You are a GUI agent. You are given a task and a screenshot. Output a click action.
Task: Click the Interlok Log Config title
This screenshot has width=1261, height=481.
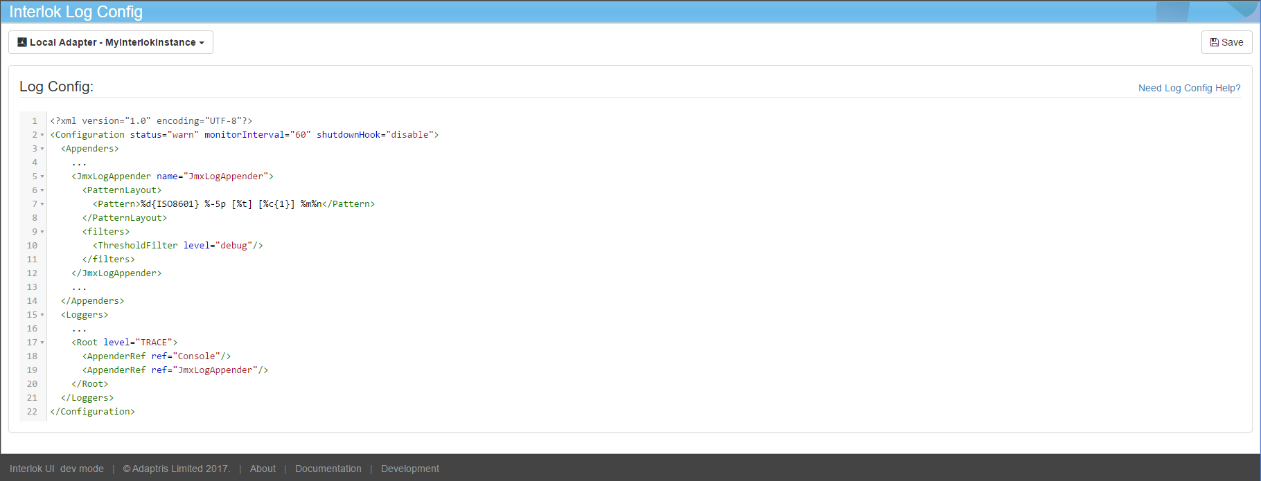(76, 12)
